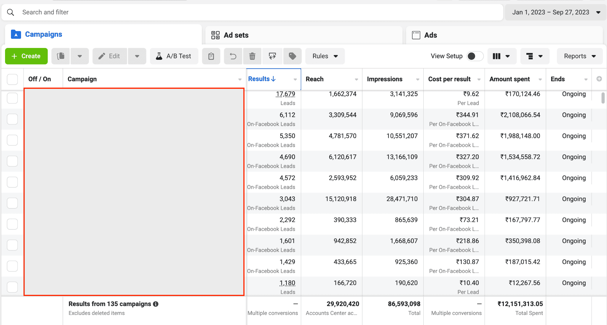Screen dimensions: 607x325
Task: Click the trash delete icon
Action: click(252, 56)
